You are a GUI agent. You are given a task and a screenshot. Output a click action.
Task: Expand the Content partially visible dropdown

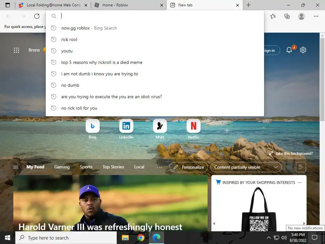pos(246,167)
